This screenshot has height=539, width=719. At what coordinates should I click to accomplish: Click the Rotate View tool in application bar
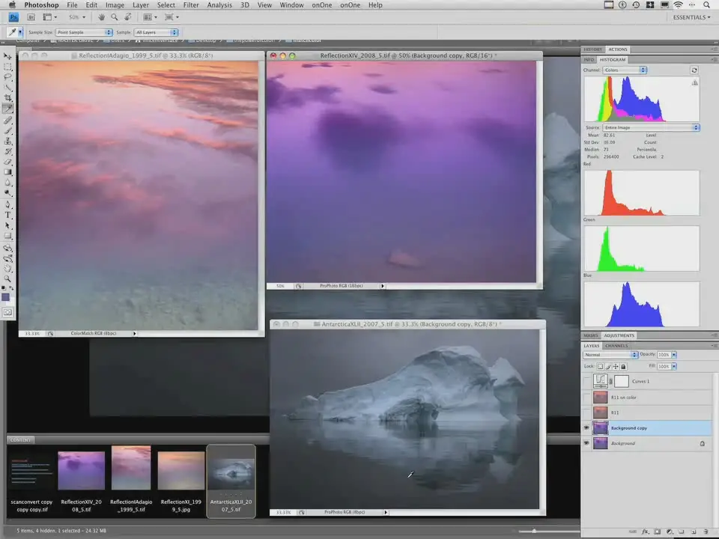pos(127,17)
